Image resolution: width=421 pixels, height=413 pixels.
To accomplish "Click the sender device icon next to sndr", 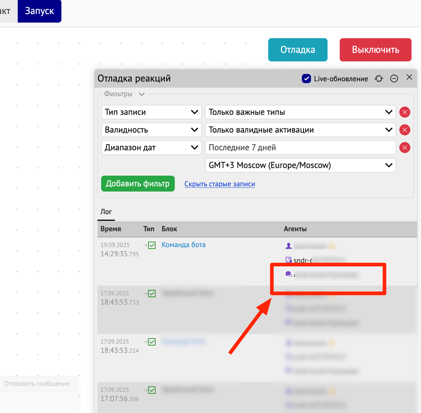I will click(288, 260).
